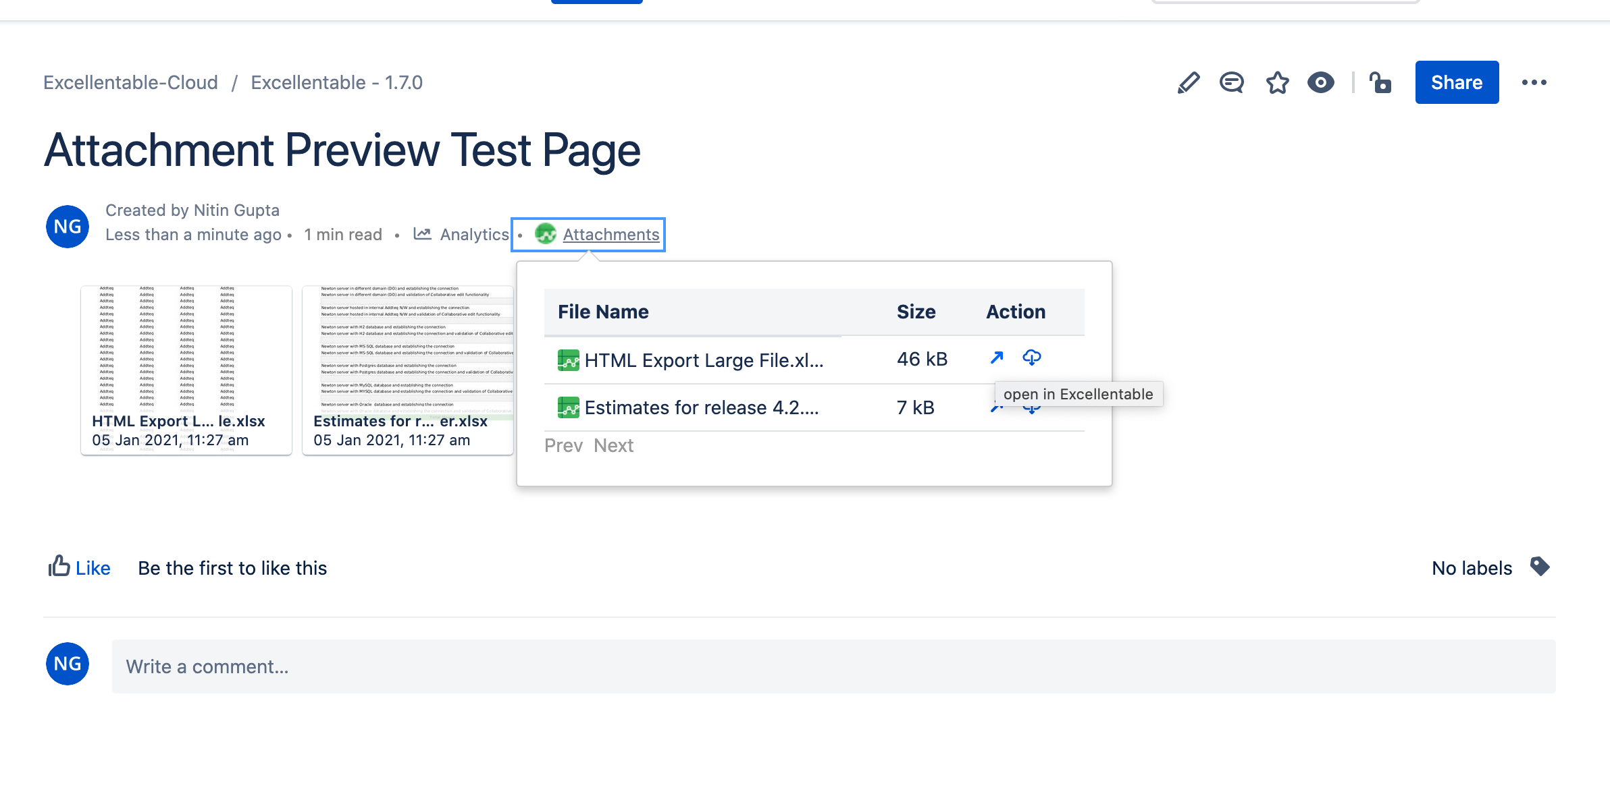
Task: Click the 1 min read text
Action: 343,235
